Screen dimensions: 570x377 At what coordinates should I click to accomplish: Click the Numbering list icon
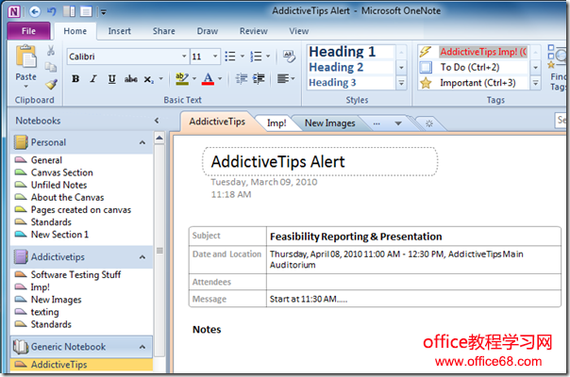[x=256, y=57]
